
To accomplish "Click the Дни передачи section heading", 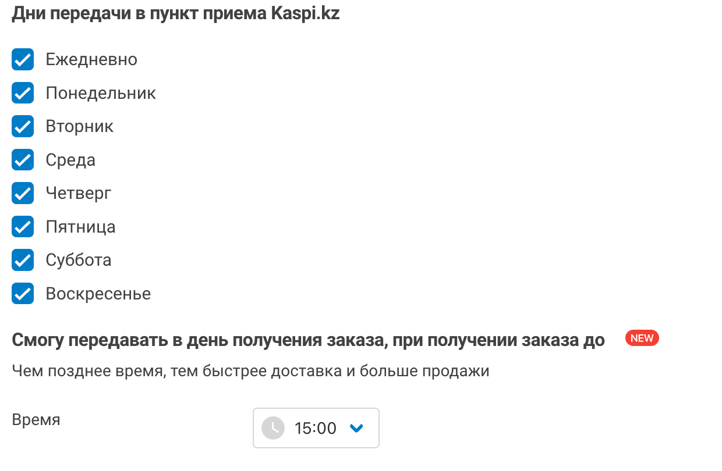I will (x=176, y=14).
